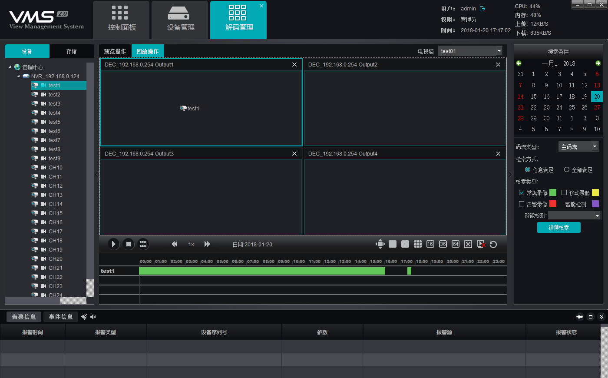
Task: Open the 控制面板 tab
Action: tap(121, 20)
